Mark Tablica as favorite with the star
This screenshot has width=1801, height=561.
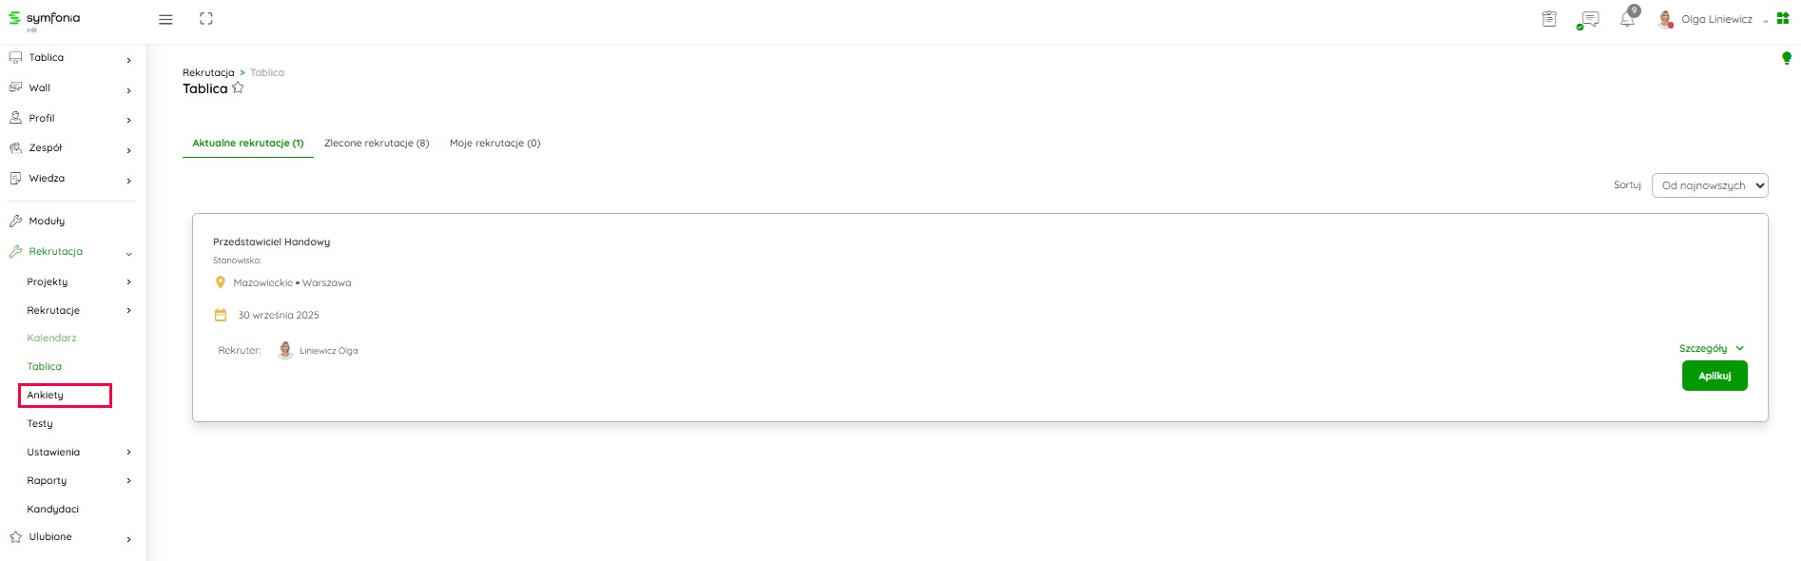238,87
